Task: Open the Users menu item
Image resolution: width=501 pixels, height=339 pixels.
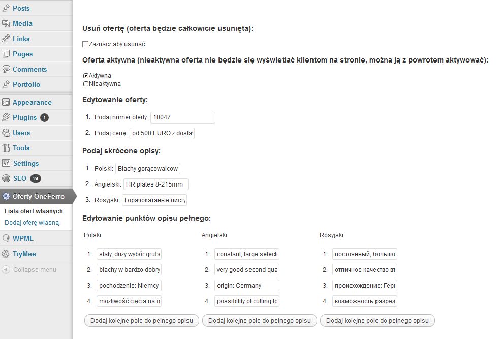Action: [21, 133]
